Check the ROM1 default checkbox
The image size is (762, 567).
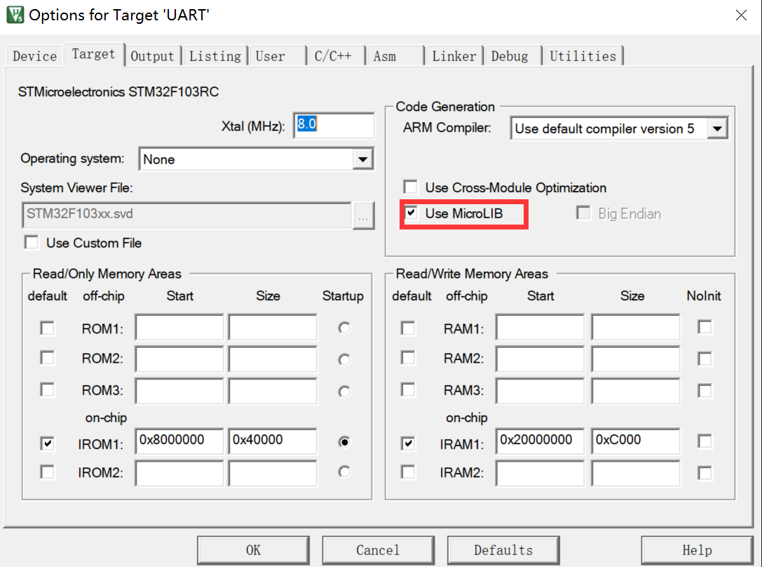47,328
